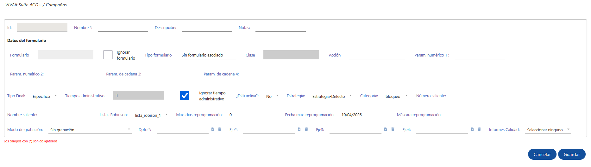Expand the ¿Está activa? dropdown
Viewport: 591px width, 167px height.
pos(272,96)
